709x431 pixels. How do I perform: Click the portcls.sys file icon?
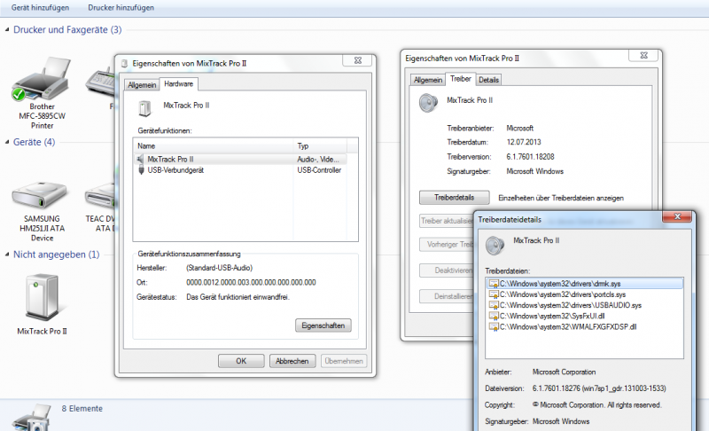[494, 294]
